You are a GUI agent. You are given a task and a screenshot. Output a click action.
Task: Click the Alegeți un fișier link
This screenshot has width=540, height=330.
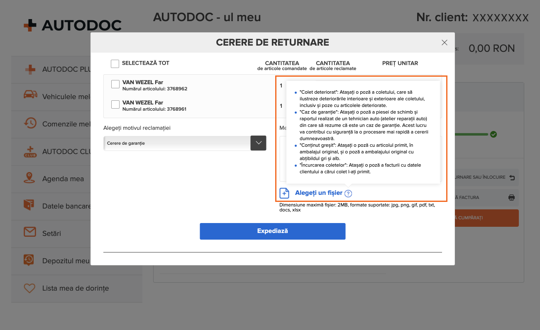318,193
